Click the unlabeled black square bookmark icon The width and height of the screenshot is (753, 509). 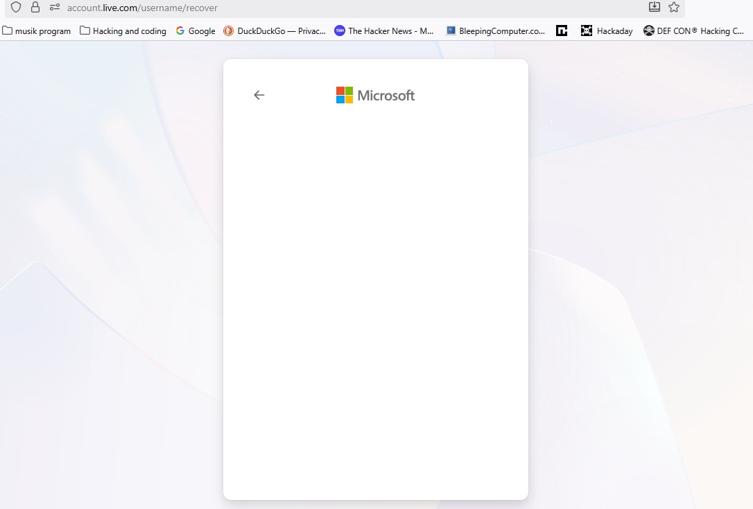click(562, 31)
